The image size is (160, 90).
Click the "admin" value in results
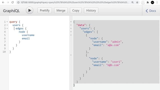pyautogui.click(x=116, y=42)
